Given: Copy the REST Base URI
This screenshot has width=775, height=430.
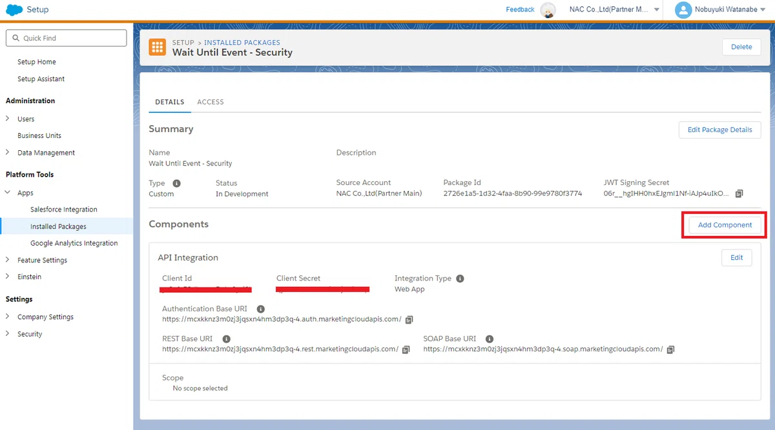Looking at the screenshot, I should point(406,349).
